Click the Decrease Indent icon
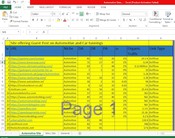Image resolution: width=175 pixels, height=138 pixels. pyautogui.click(x=87, y=20)
